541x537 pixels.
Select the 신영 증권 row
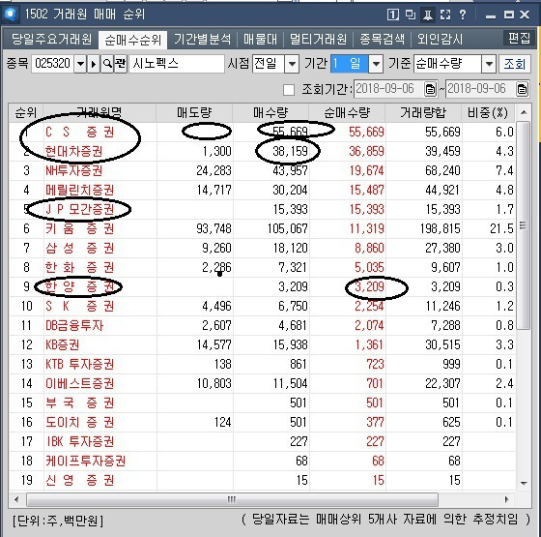coord(262,480)
